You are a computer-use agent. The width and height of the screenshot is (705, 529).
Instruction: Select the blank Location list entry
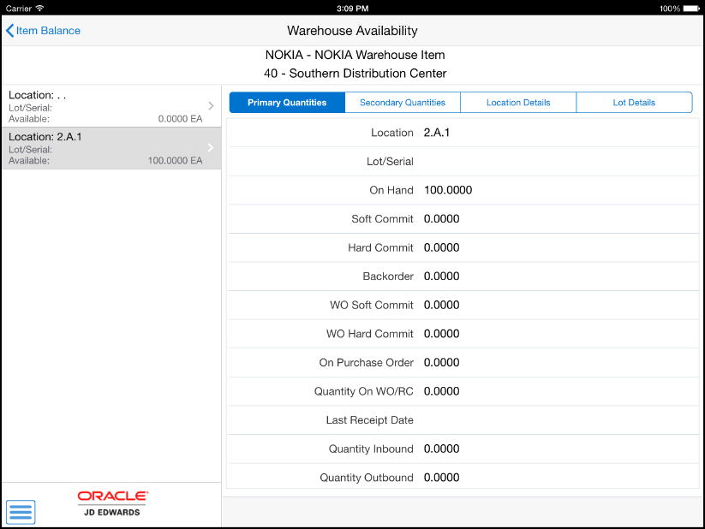point(111,106)
